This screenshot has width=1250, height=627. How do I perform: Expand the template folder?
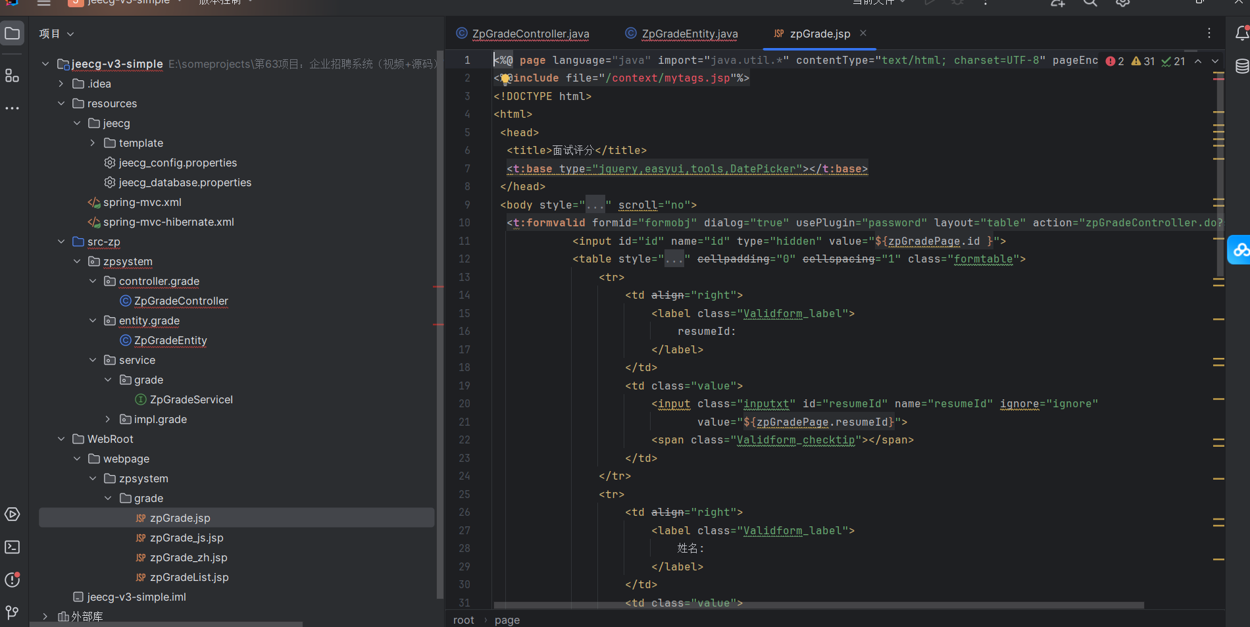[x=93, y=143]
